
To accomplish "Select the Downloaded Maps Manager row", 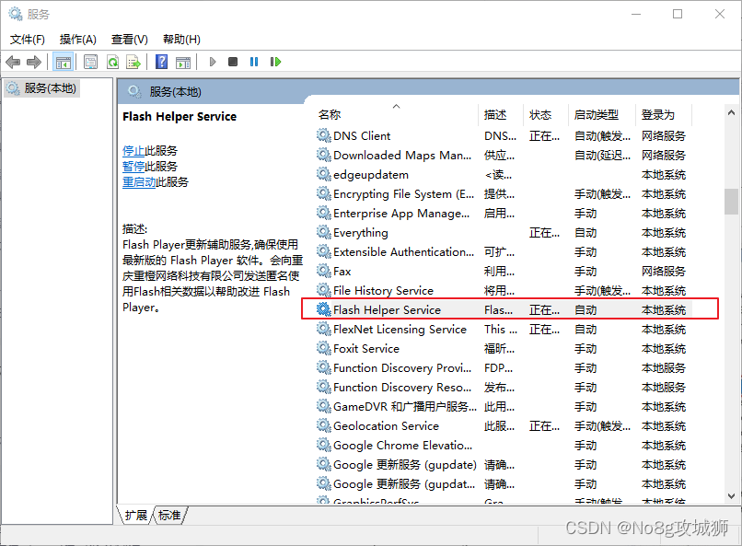I will [504, 156].
